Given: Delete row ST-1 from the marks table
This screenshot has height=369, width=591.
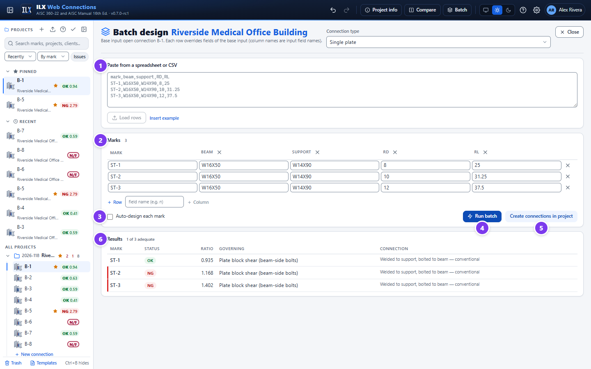Looking at the screenshot, I should click(x=568, y=165).
